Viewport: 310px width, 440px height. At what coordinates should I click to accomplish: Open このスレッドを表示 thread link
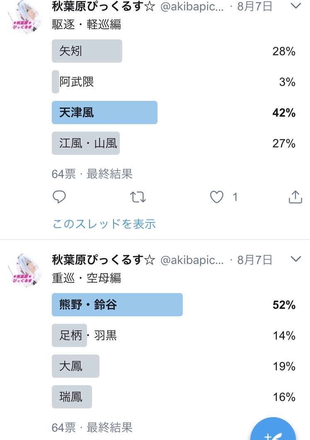coord(104,224)
